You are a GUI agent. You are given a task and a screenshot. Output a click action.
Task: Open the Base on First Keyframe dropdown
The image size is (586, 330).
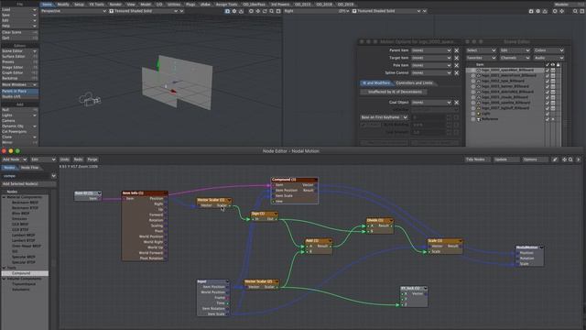[384, 117]
